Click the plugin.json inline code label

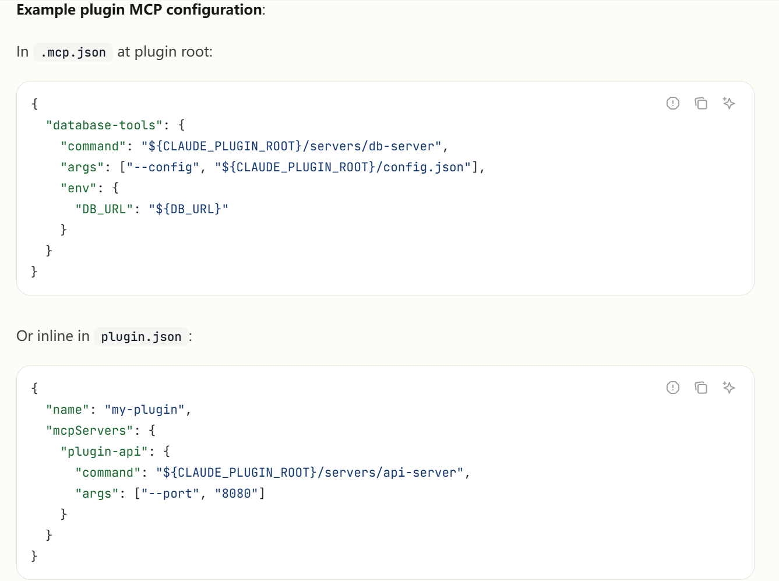pos(141,337)
